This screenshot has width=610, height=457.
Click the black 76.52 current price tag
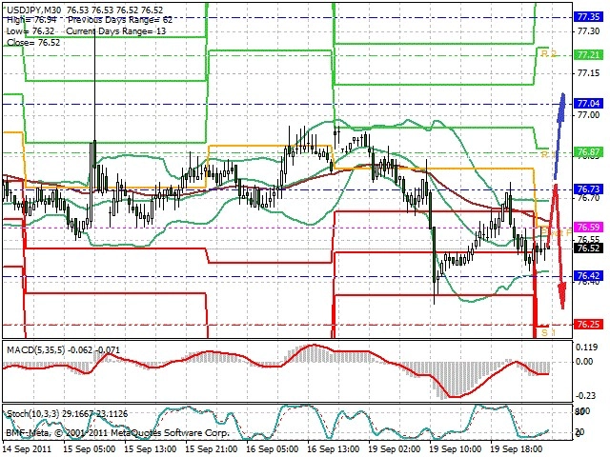pyautogui.click(x=589, y=248)
